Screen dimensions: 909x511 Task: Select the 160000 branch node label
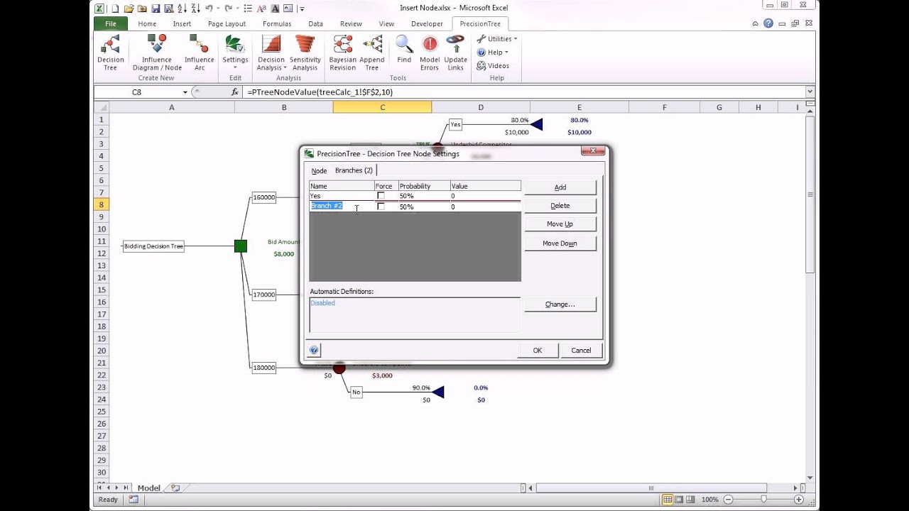[264, 197]
